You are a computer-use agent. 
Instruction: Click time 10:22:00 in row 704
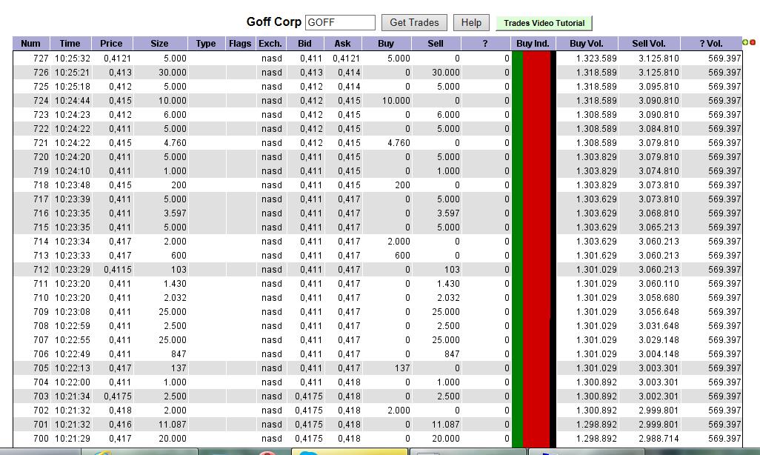72,382
